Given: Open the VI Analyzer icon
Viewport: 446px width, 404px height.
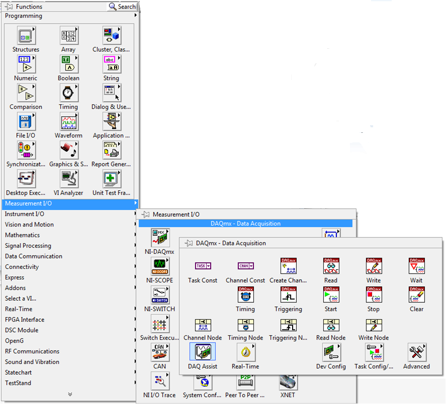Looking at the screenshot, I should (68, 179).
